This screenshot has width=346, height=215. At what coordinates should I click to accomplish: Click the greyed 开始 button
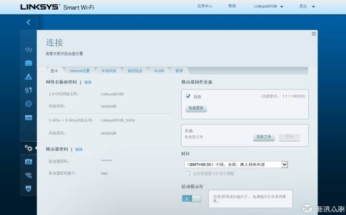pyautogui.click(x=289, y=137)
